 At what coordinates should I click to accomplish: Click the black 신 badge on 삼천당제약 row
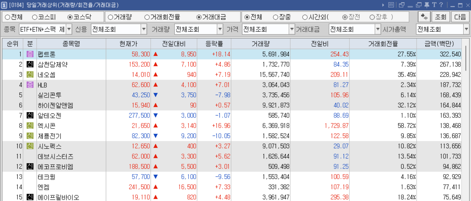30,64
